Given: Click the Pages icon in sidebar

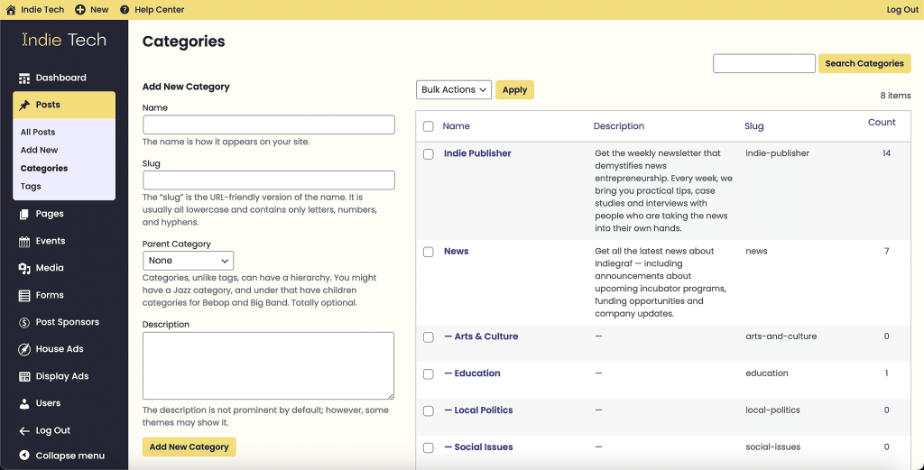Looking at the screenshot, I should coord(24,214).
